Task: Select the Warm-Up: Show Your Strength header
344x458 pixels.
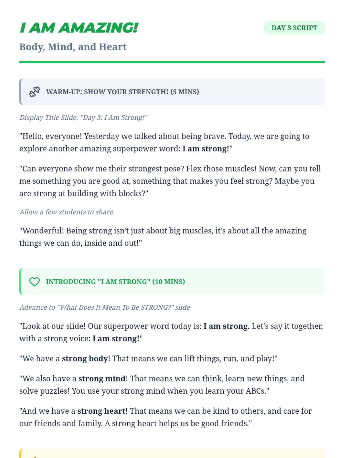Action: pyautogui.click(x=122, y=92)
